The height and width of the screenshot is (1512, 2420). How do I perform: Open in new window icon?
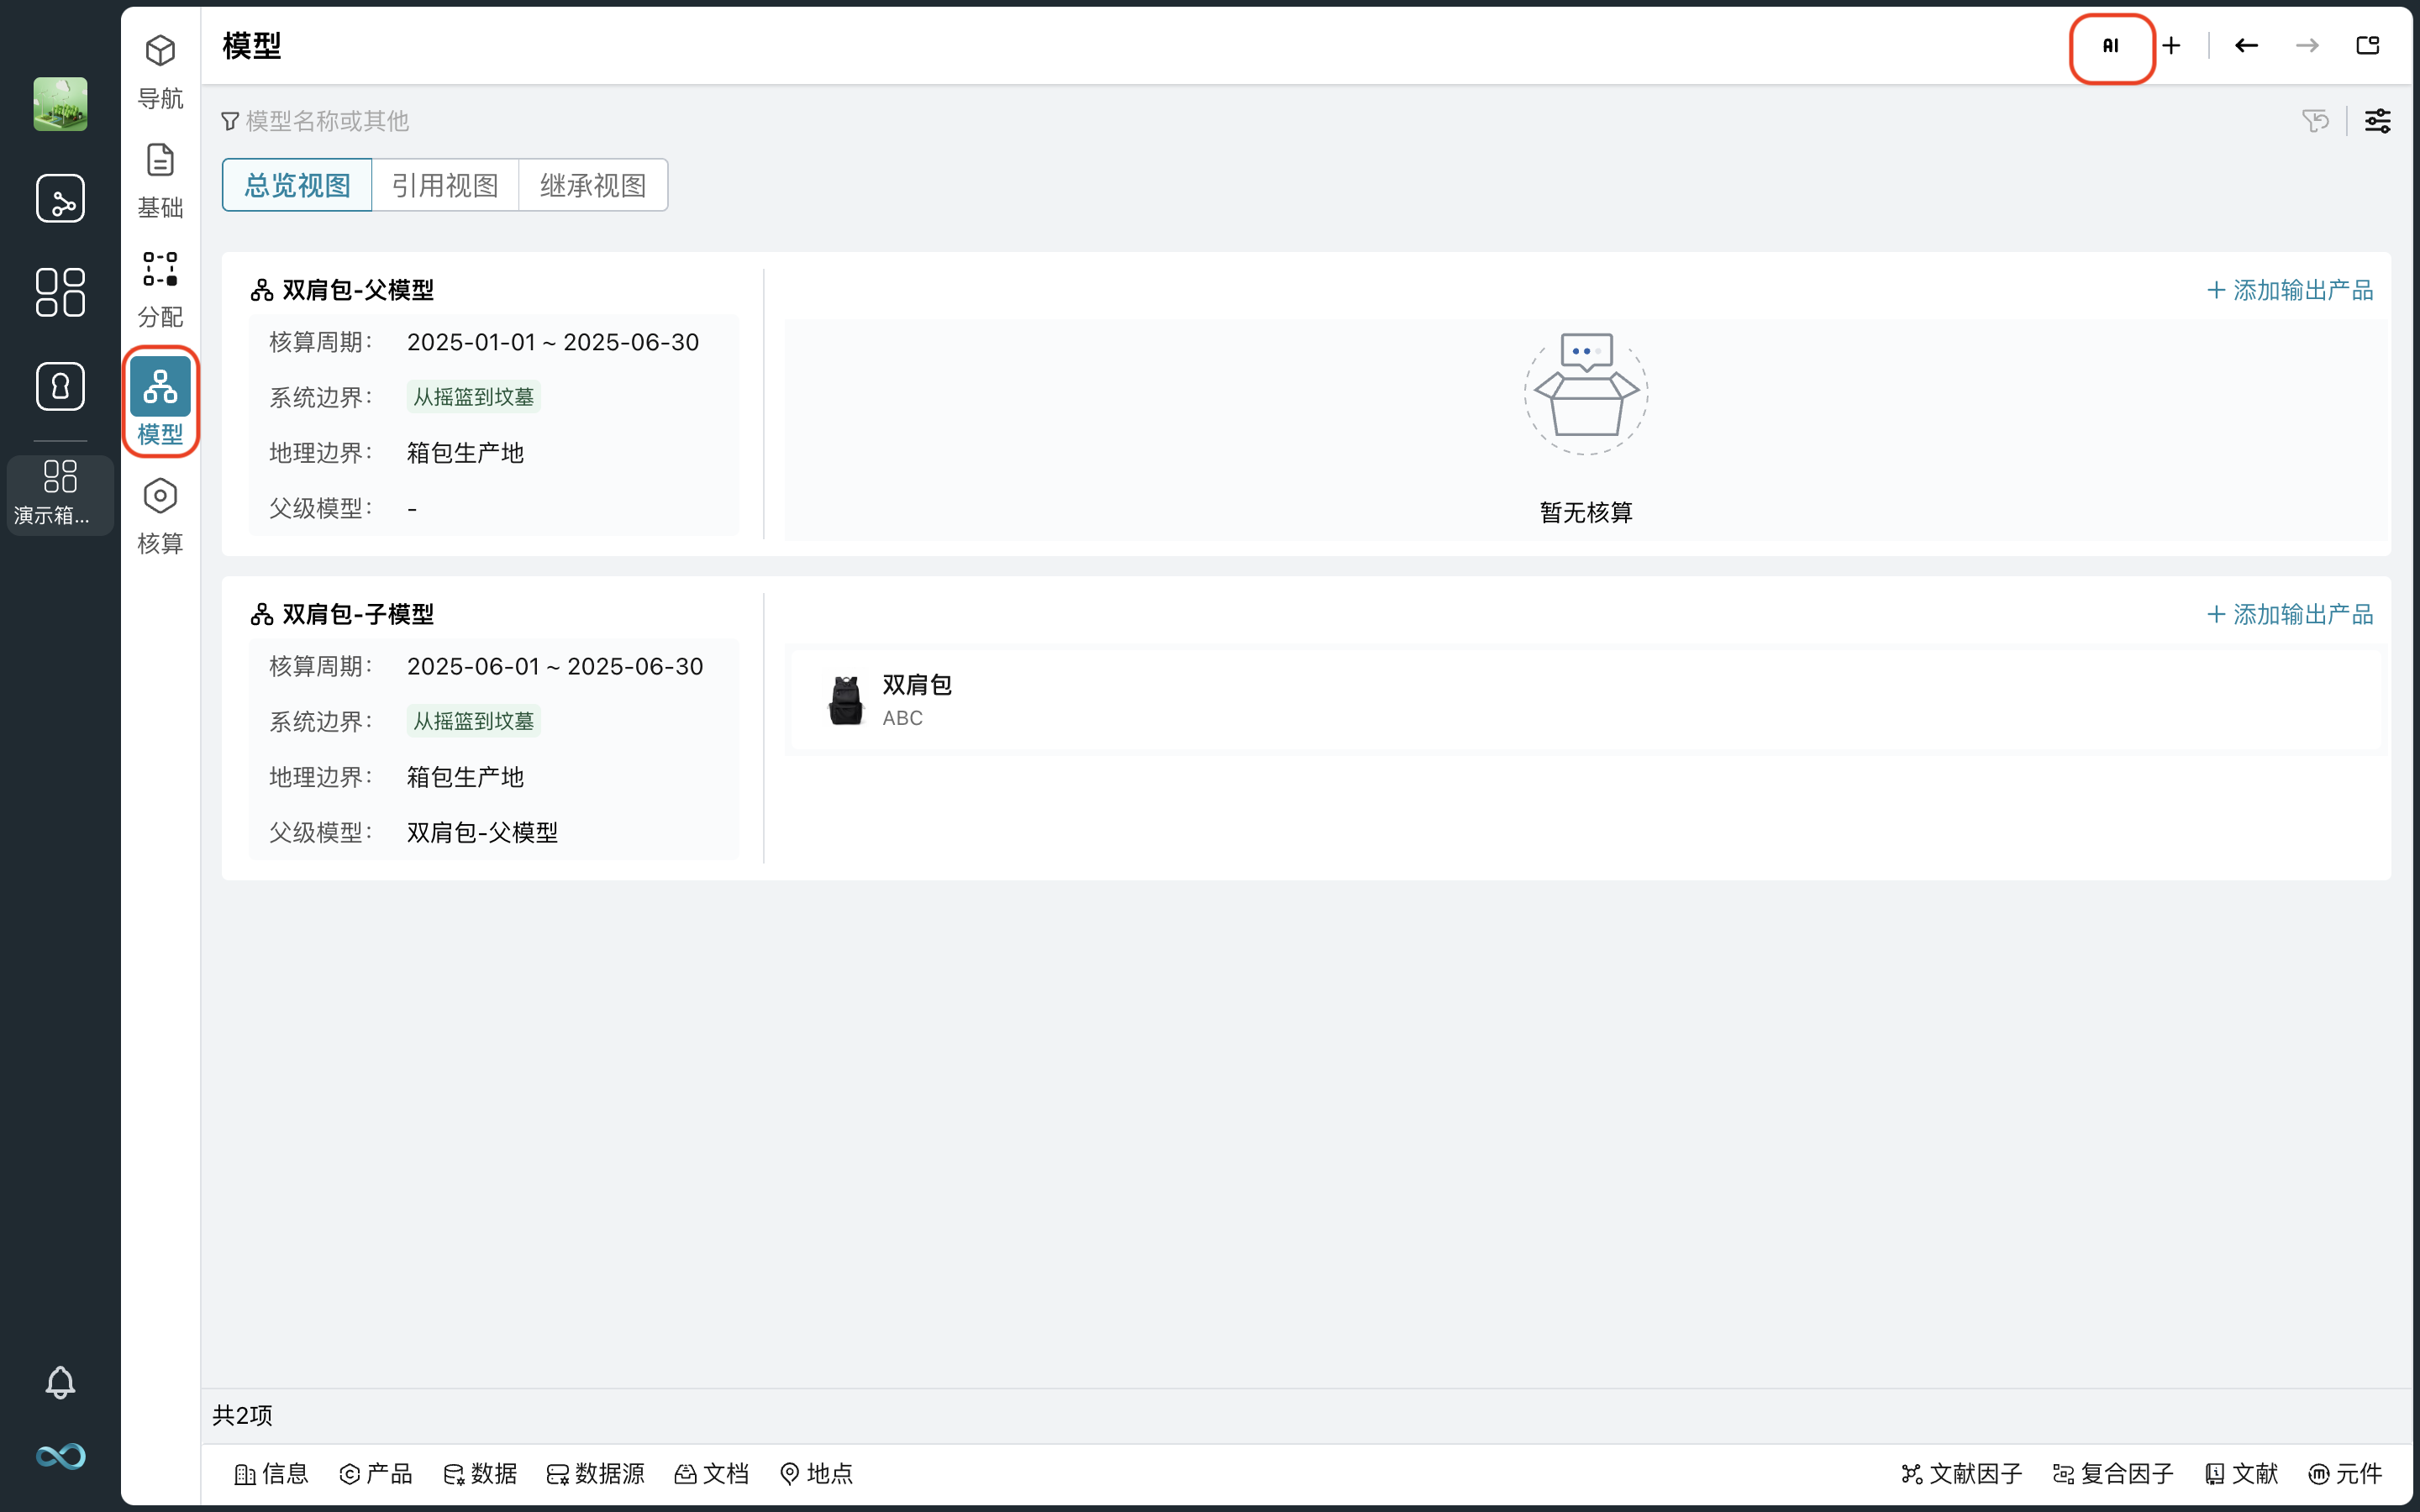pos(2367,46)
